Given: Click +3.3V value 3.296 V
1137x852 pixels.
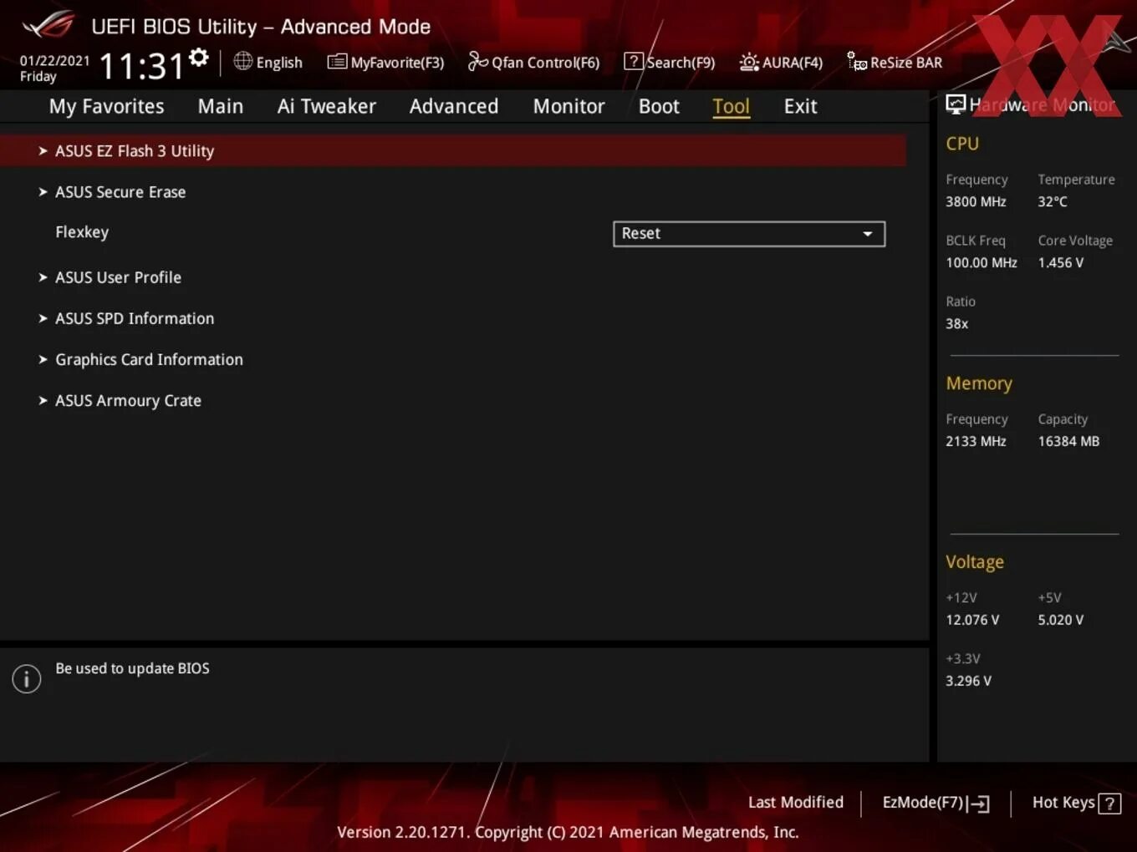Looking at the screenshot, I should (968, 681).
